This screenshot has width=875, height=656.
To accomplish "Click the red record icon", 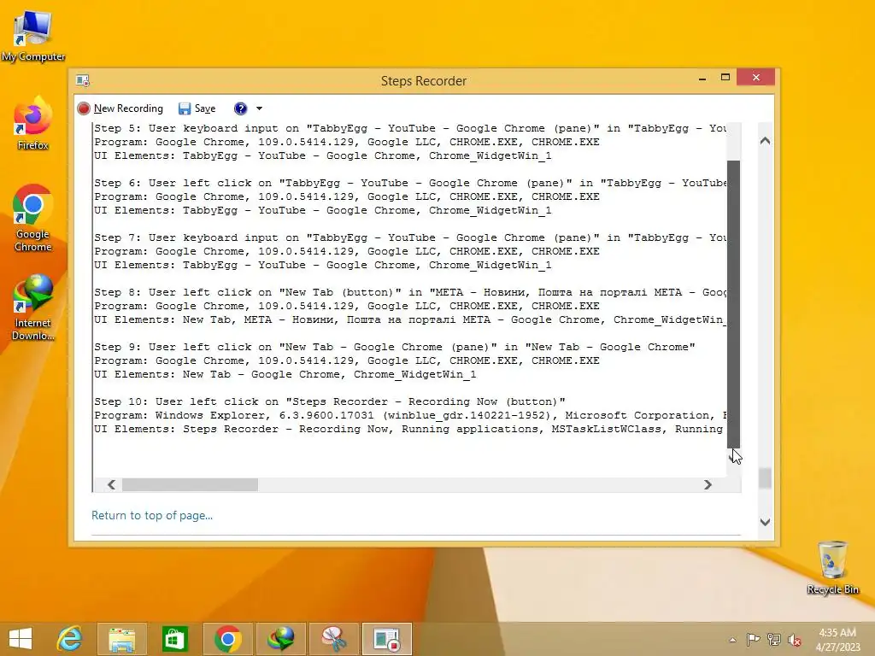I will point(84,108).
